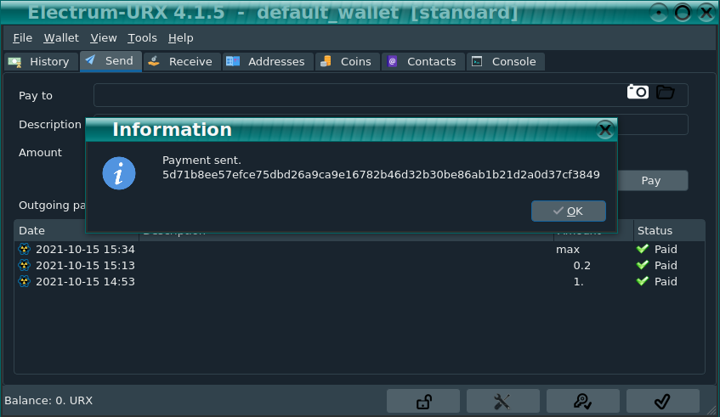Open the Contacts tab

[423, 61]
